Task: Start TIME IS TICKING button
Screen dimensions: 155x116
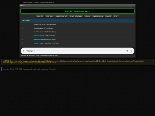Action: coord(98,16)
